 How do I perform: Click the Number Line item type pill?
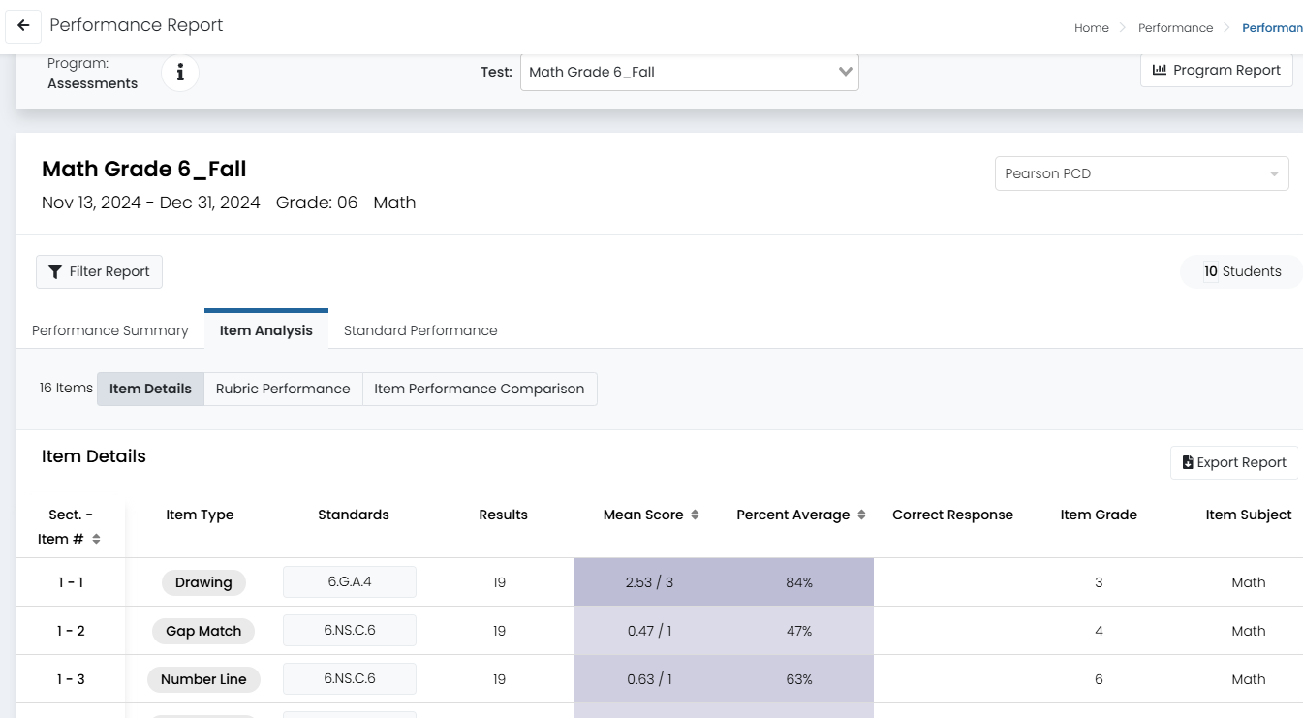pyautogui.click(x=203, y=679)
